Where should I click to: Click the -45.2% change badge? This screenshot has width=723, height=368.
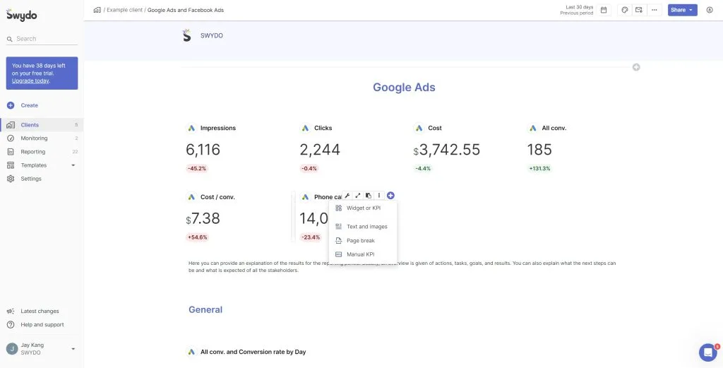click(197, 169)
